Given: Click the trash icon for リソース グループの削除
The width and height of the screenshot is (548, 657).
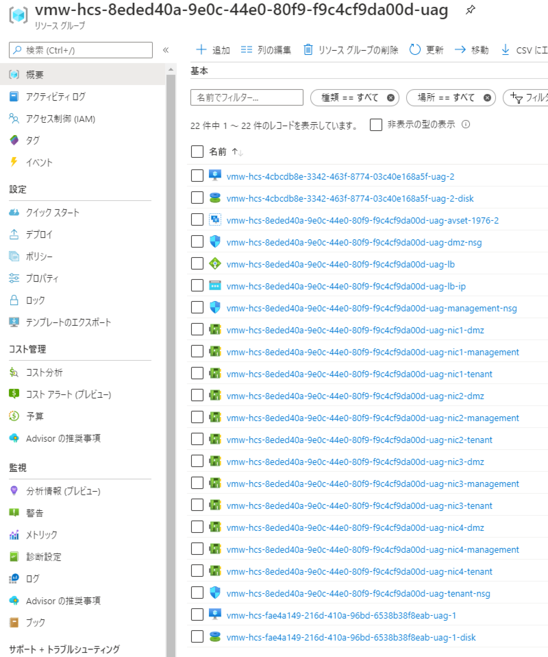Looking at the screenshot, I should pyautogui.click(x=308, y=50).
